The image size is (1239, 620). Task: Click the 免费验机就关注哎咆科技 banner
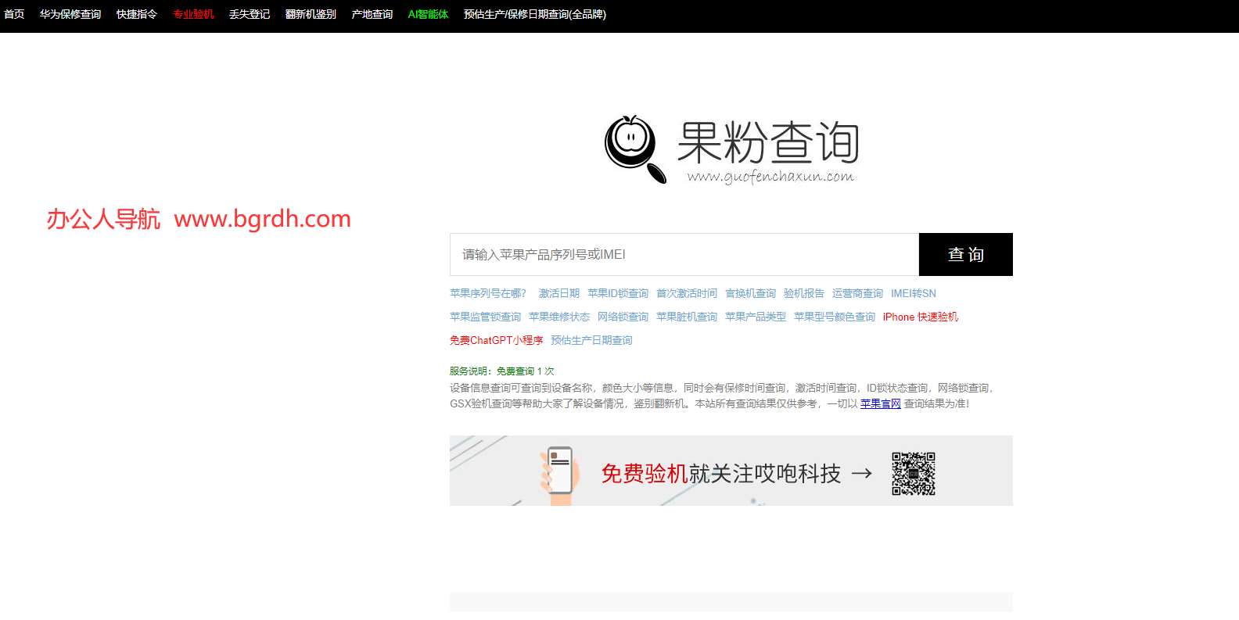[x=731, y=471]
